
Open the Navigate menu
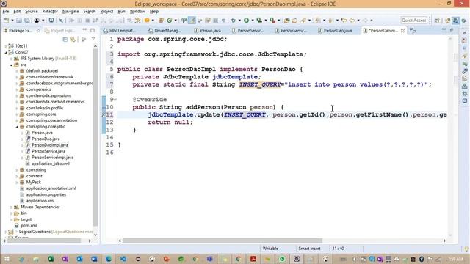click(70, 12)
